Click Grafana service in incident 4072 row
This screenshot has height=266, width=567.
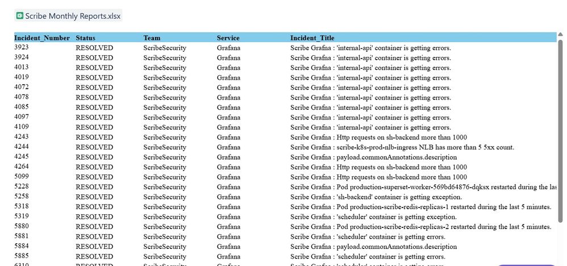pyautogui.click(x=228, y=88)
